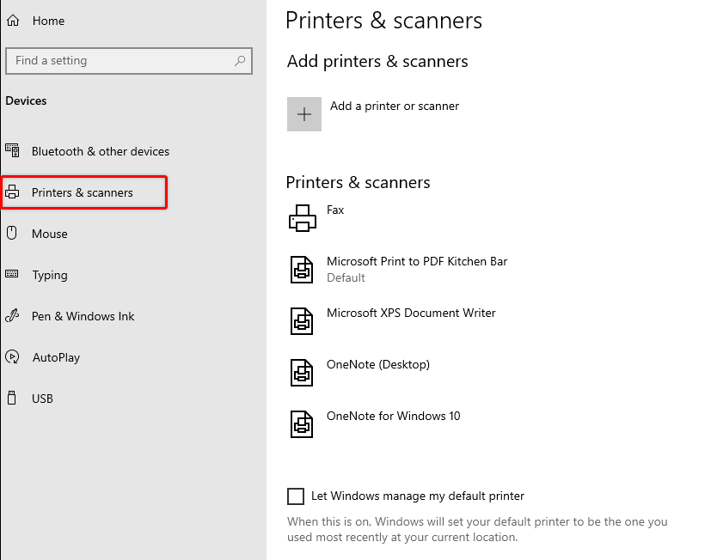Open the Typing settings

(50, 276)
